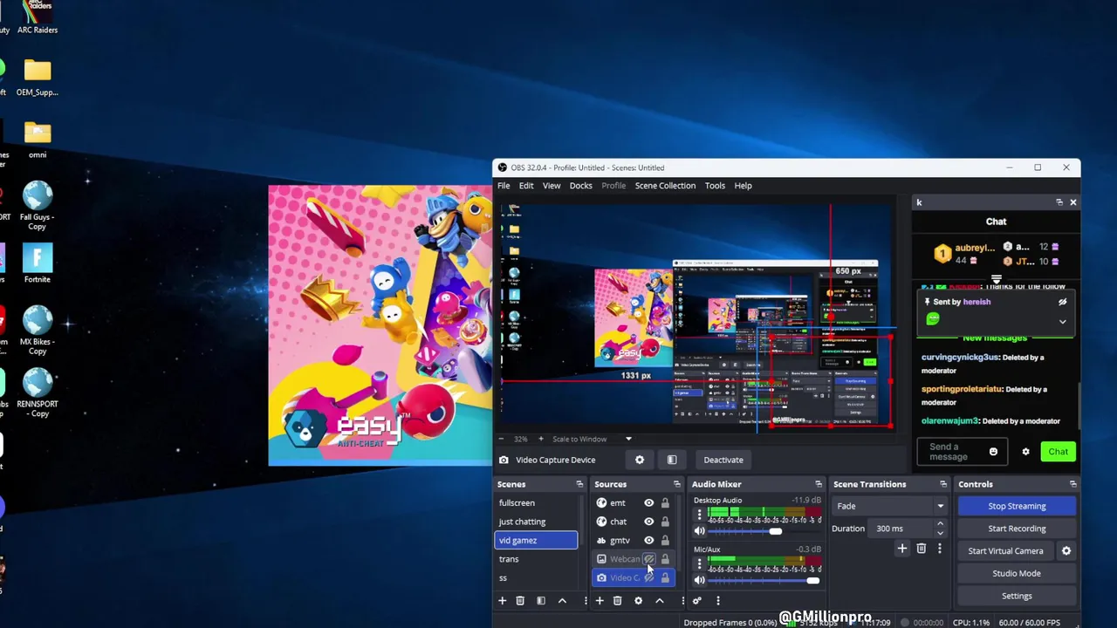Toggle lock on gmtv source
The image size is (1117, 628).
pos(665,540)
